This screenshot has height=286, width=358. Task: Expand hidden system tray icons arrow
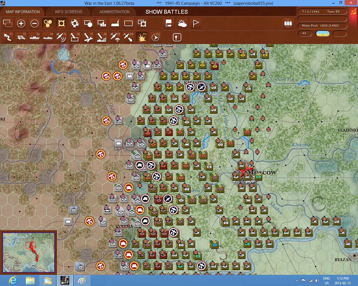[297, 281]
